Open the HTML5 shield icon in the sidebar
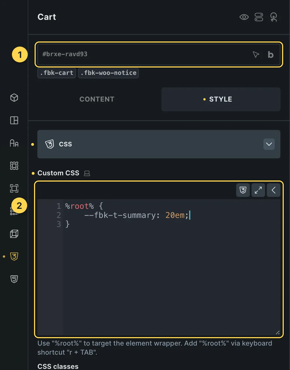Screen dimensions: 290x370 point(14,279)
